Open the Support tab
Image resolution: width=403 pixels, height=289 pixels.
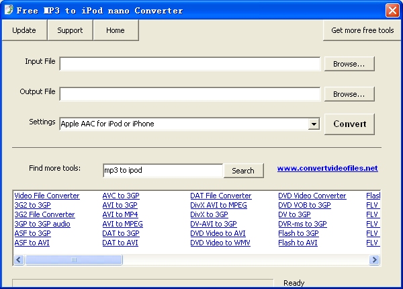pos(70,30)
